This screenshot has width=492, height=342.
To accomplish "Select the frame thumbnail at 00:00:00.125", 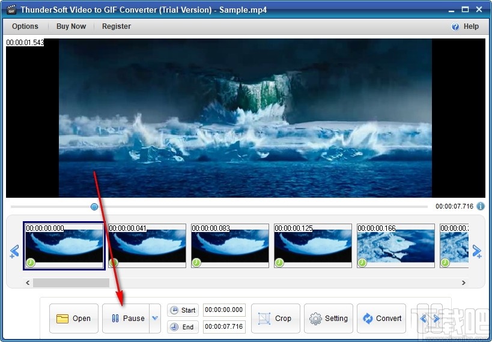I will [313, 246].
